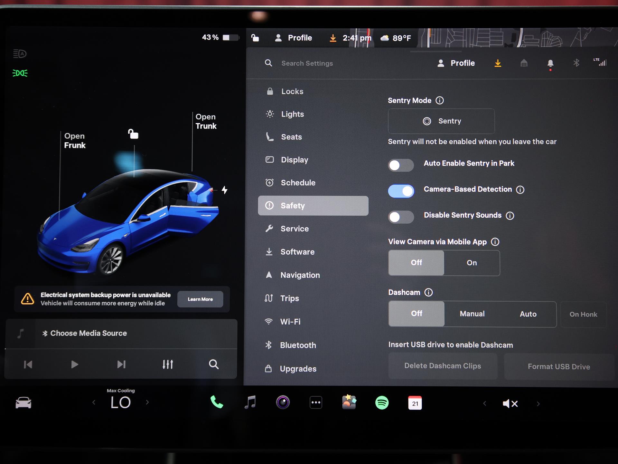The height and width of the screenshot is (464, 618).
Task: Show Sentry Mode info icon
Action: [x=440, y=100]
